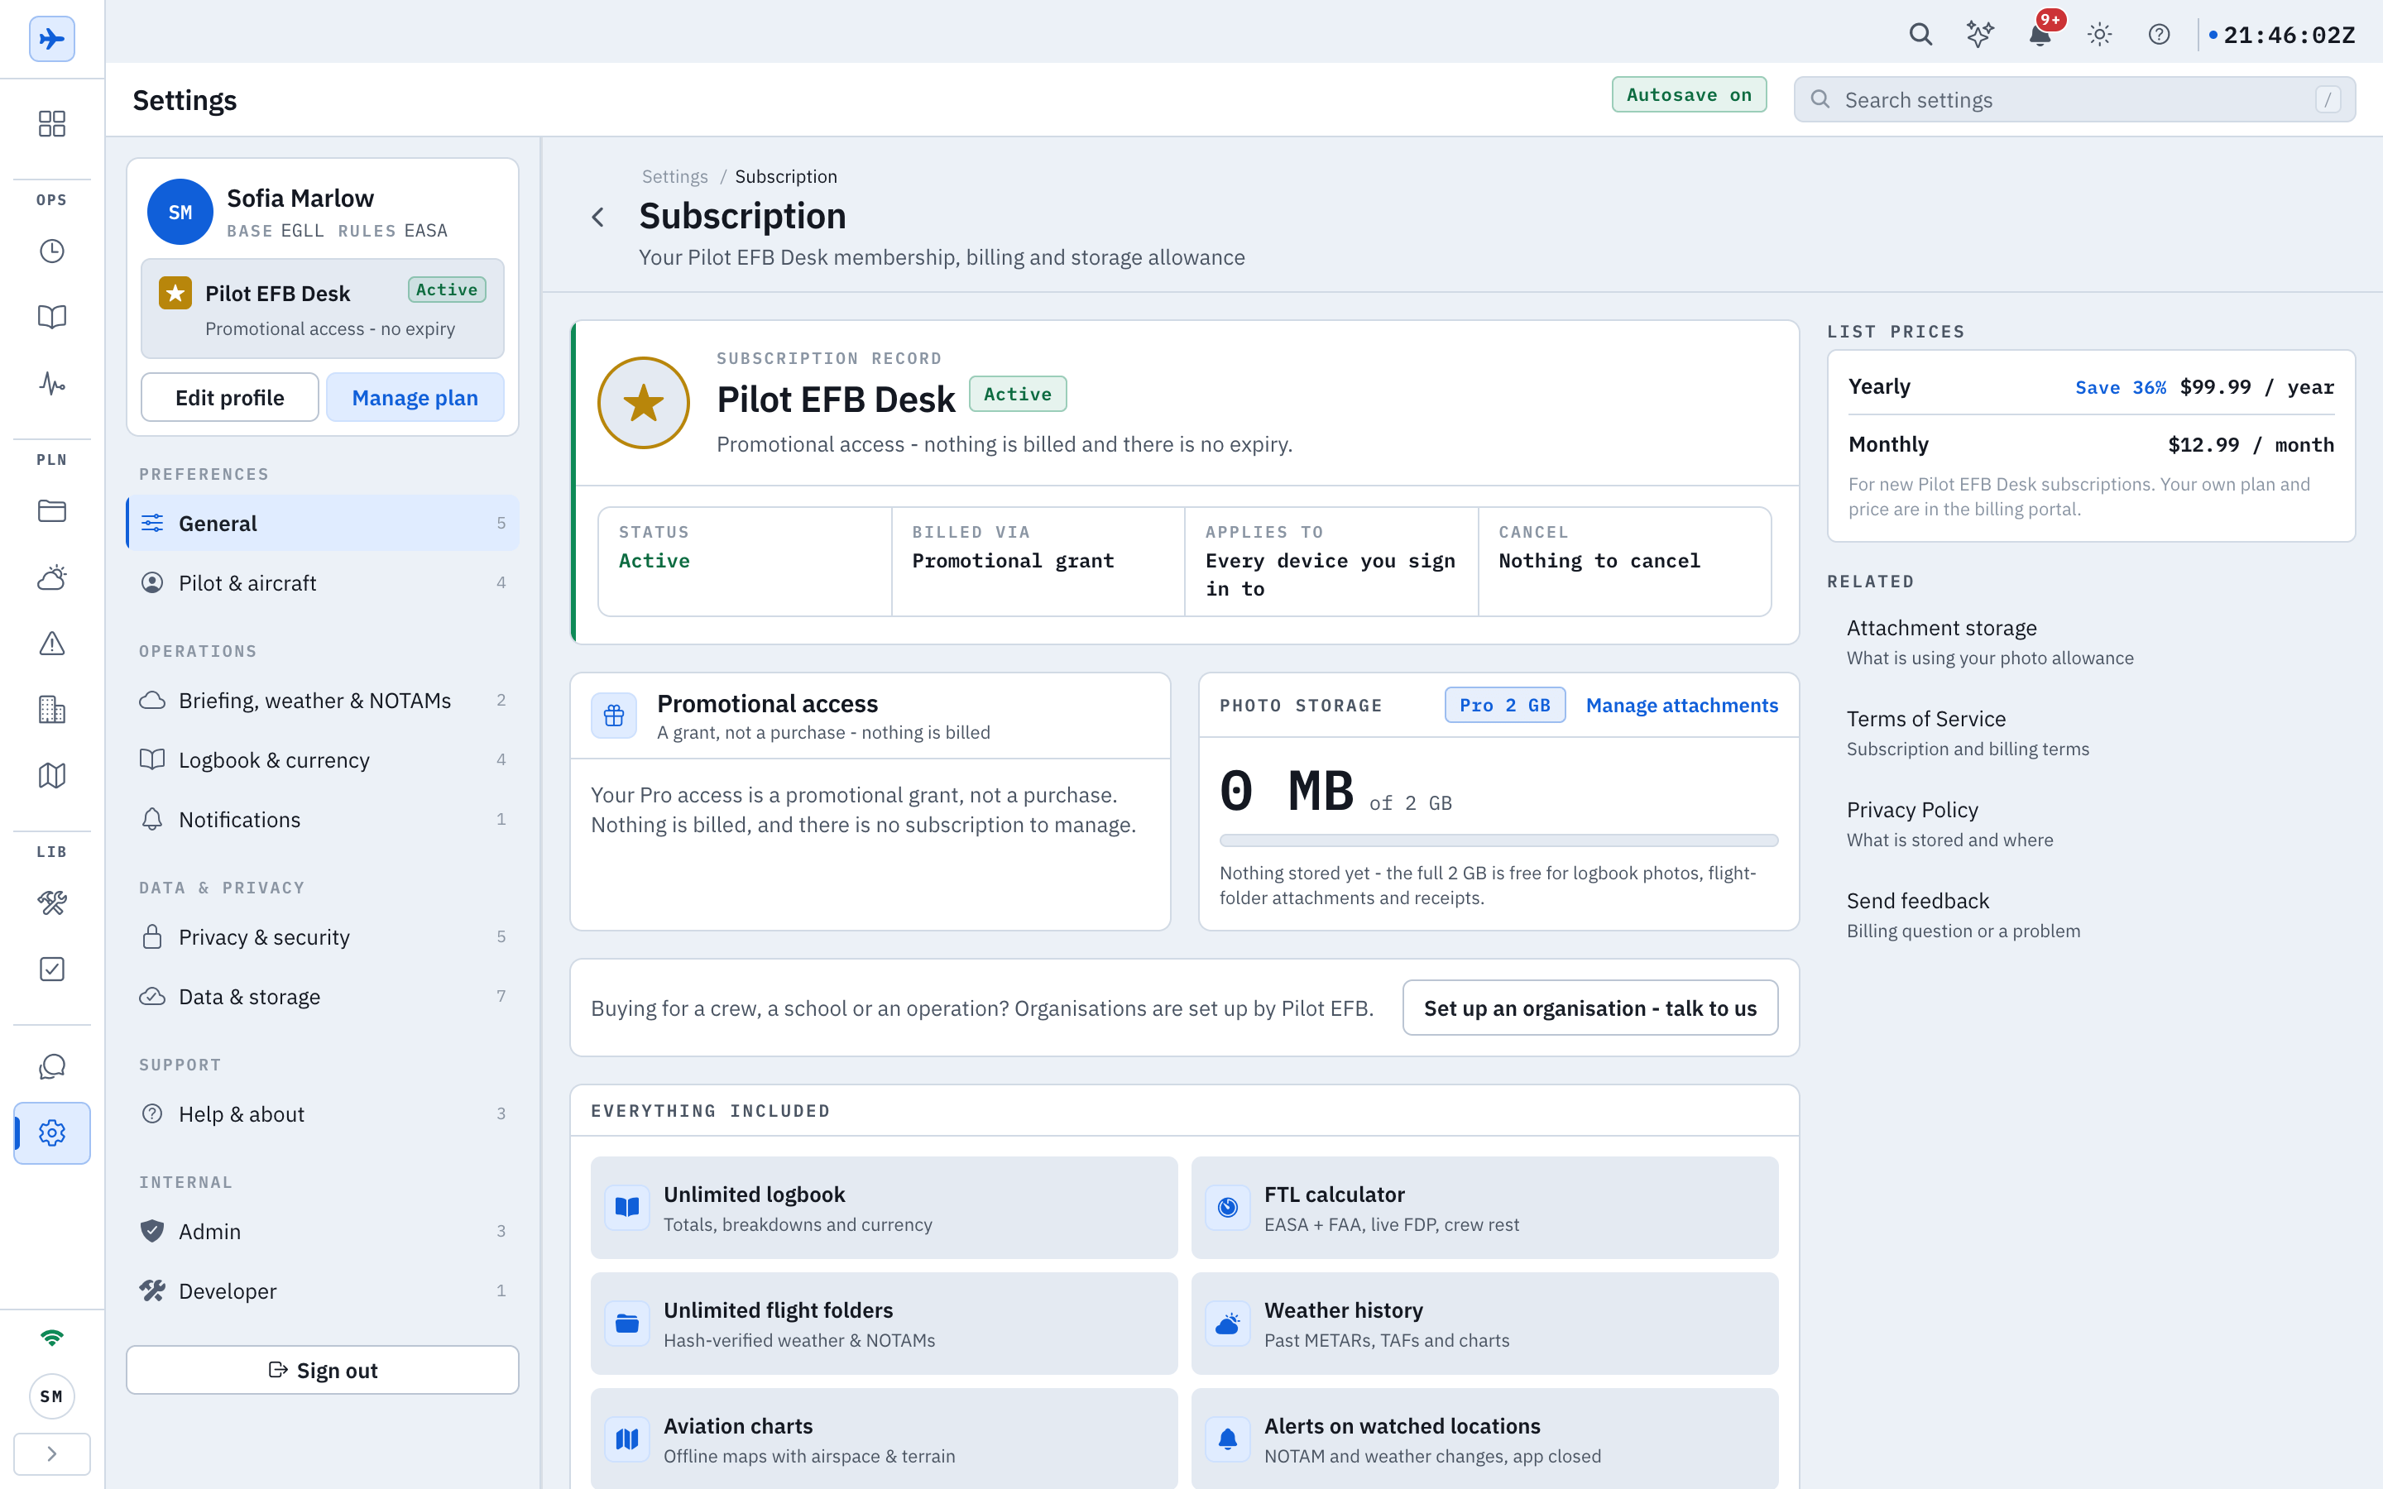The width and height of the screenshot is (2383, 1489).
Task: Open the chat bubble icon in the rail
Action: pos(52,1066)
